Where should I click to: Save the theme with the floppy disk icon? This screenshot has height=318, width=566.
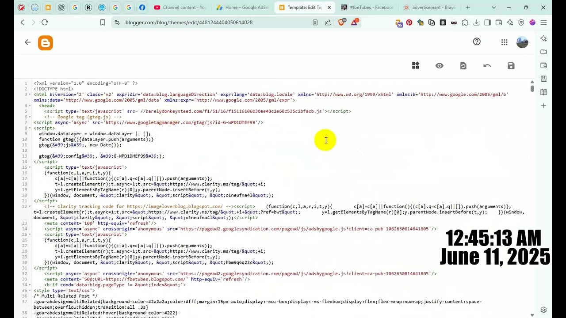tap(511, 66)
